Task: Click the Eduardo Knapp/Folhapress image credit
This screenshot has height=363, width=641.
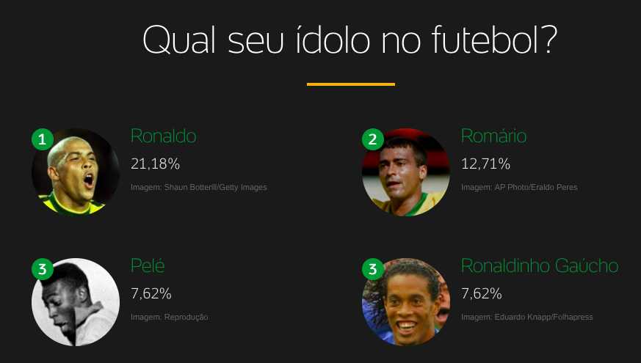Action: [x=526, y=318]
